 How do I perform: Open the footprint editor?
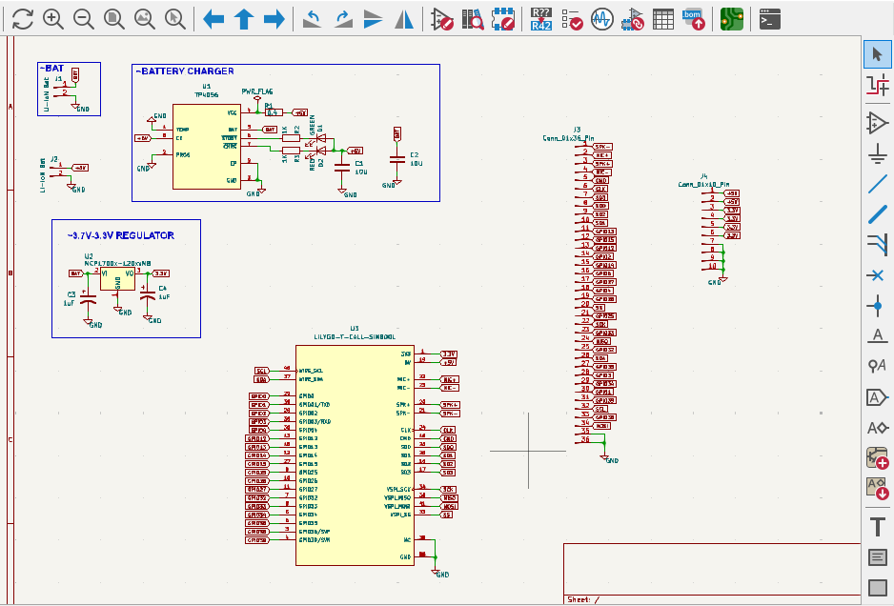coord(503,18)
